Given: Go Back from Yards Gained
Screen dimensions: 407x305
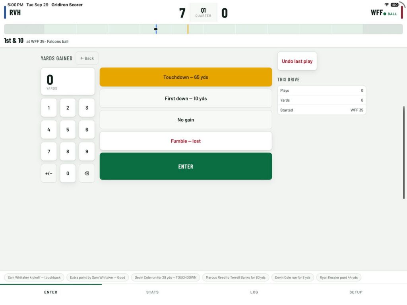Looking at the screenshot, I should [x=87, y=58].
